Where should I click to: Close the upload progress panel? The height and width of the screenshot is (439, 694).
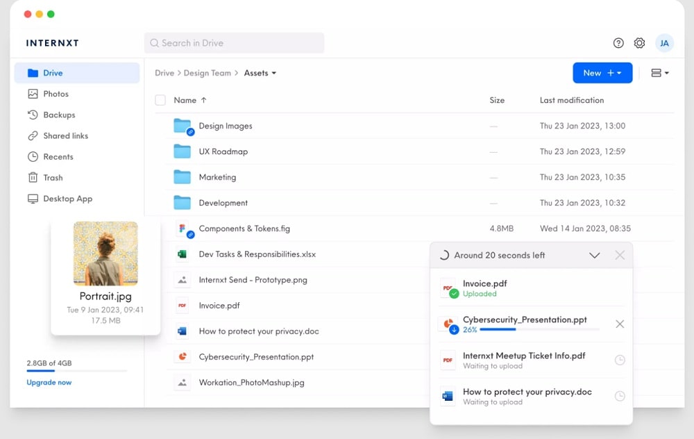pos(620,255)
